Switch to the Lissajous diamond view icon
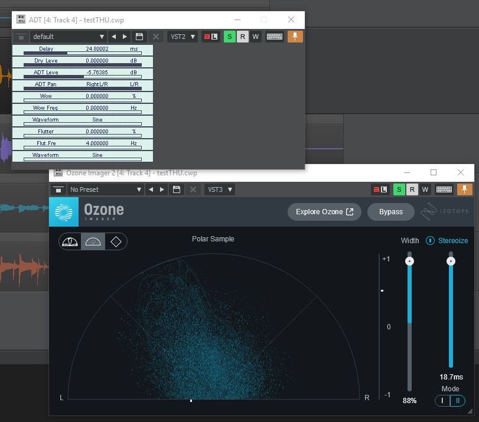 tap(116, 241)
